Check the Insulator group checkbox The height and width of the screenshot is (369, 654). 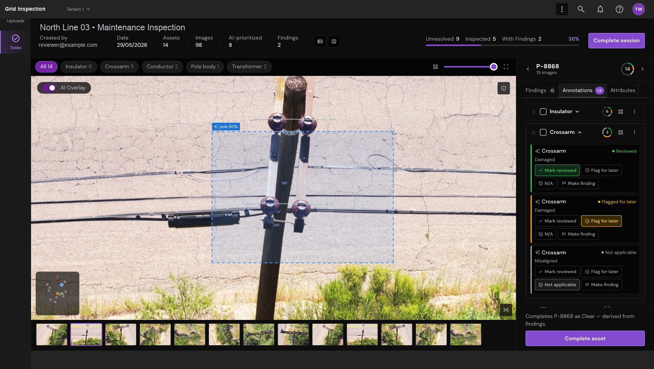pyautogui.click(x=543, y=112)
